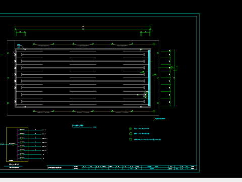Viewport: 242px width, 182px height.
Task: Click the topmost breaker symbol in the yellow box
Action: point(22,130)
